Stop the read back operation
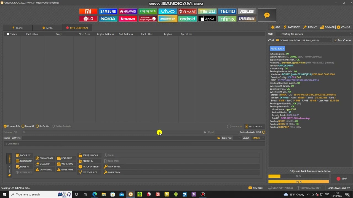Viewport: 353px width, 198px height. [x=342, y=179]
